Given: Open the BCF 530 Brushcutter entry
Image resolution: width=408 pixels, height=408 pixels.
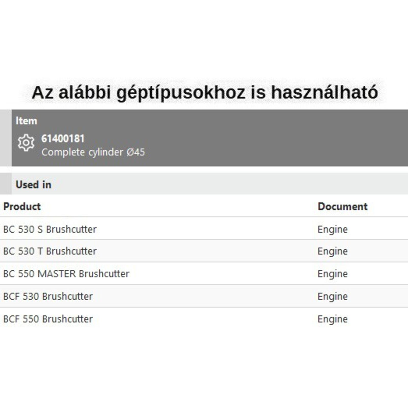Looking at the screenshot, I should tap(48, 296).
